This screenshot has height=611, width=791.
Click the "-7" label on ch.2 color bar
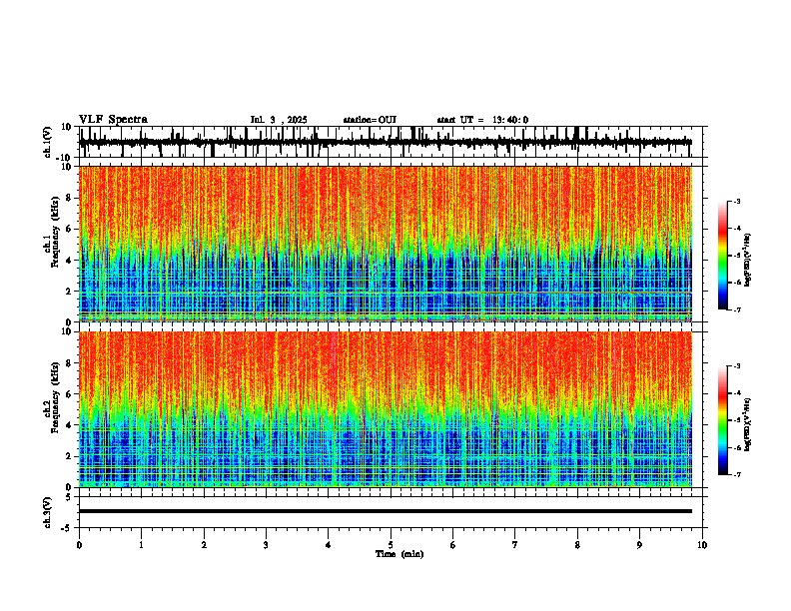(737, 474)
